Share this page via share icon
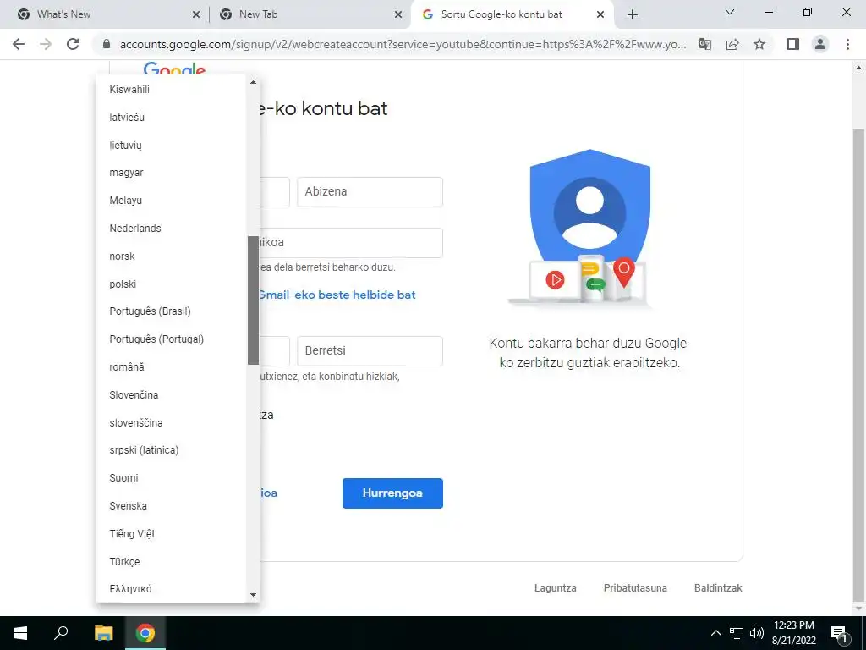This screenshot has width=866, height=650. [x=732, y=44]
